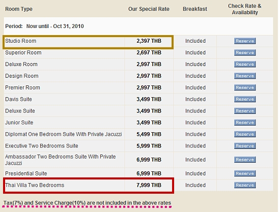Reserve Thai Villa Two Bedrooms
280x212 pixels.
pos(245,185)
